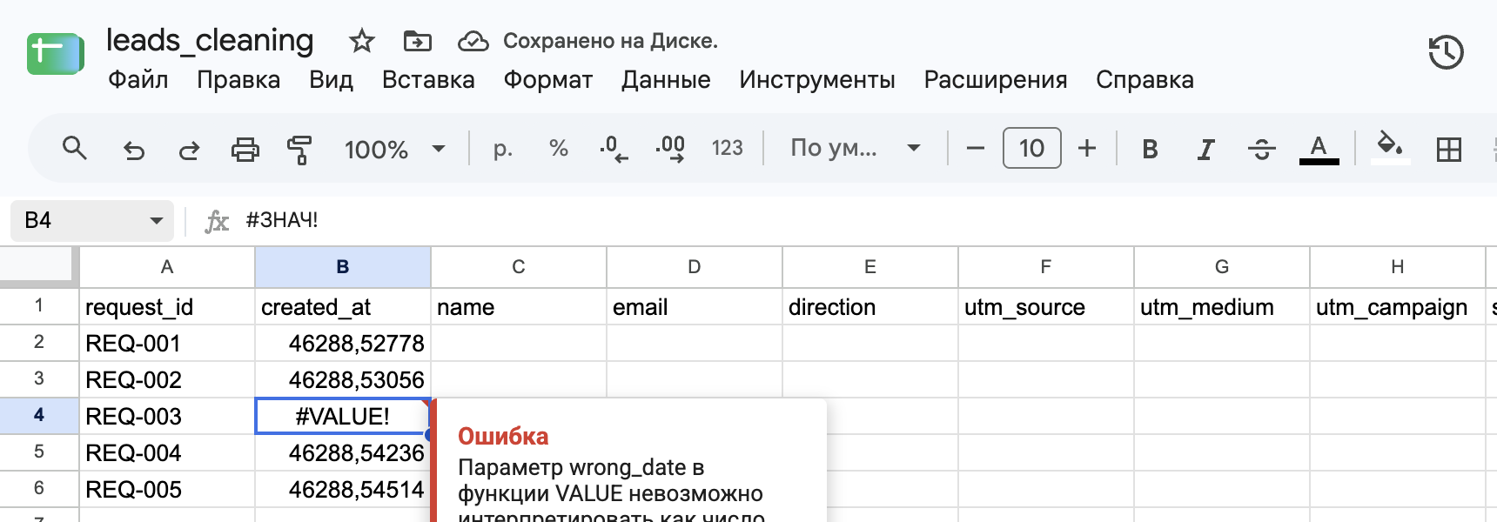1497x522 pixels.
Task: Redo the last undone action
Action: (189, 150)
